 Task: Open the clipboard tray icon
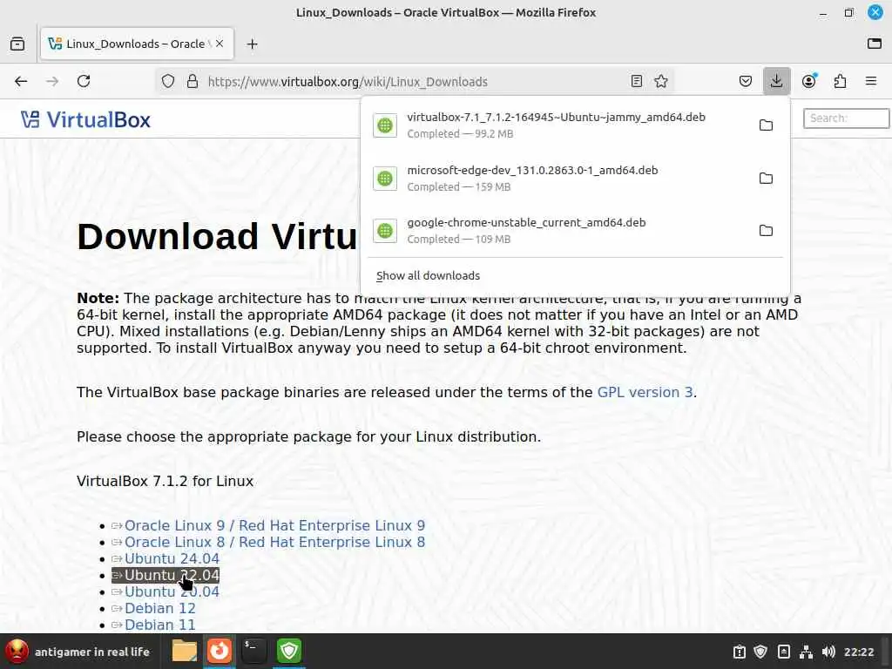pyautogui.click(x=739, y=652)
